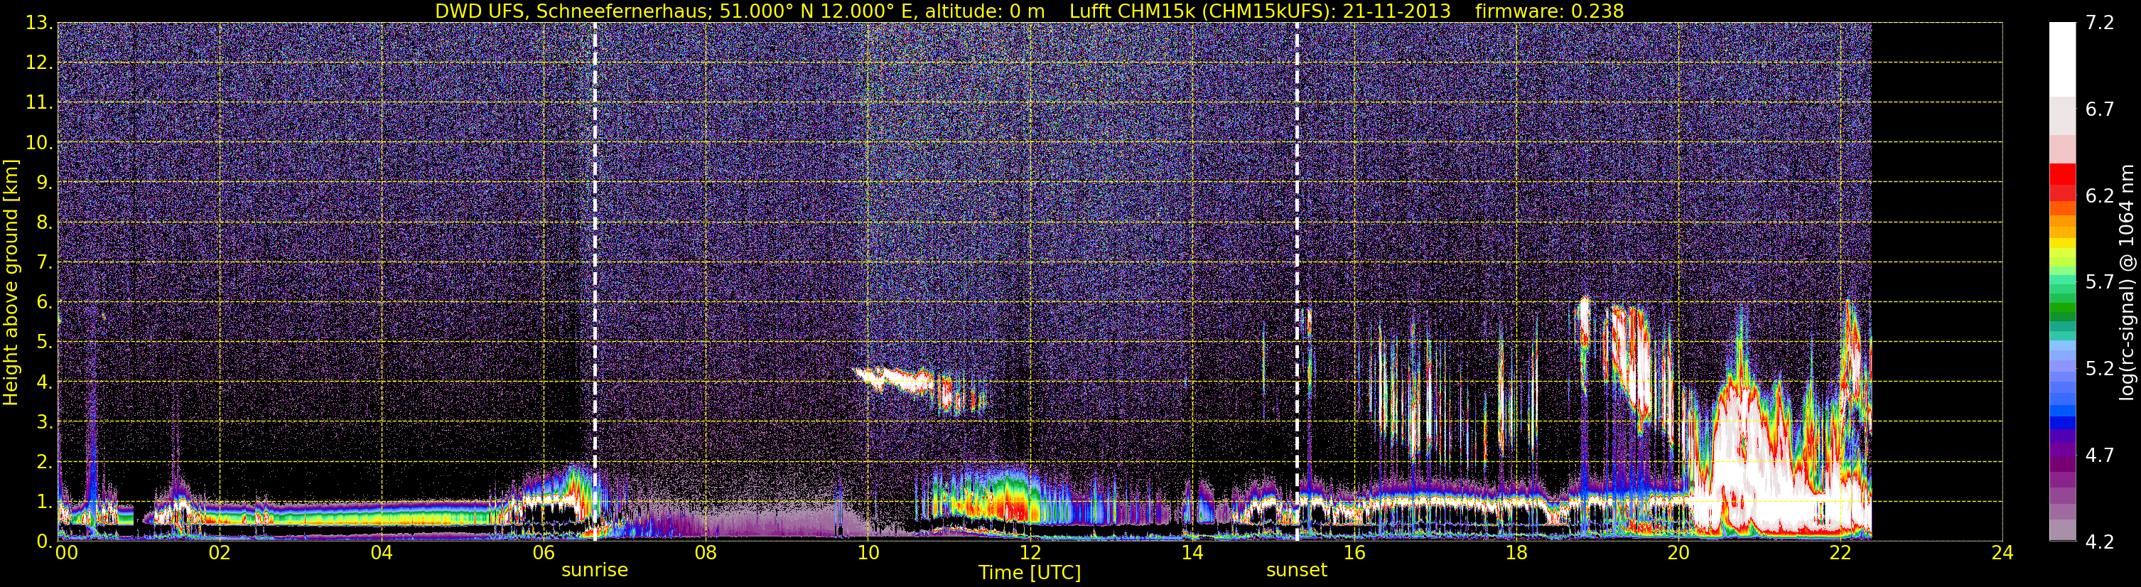This screenshot has width=2141, height=587.
Task: Click the "firmware: 0.238" text
Action: pyautogui.click(x=1549, y=11)
